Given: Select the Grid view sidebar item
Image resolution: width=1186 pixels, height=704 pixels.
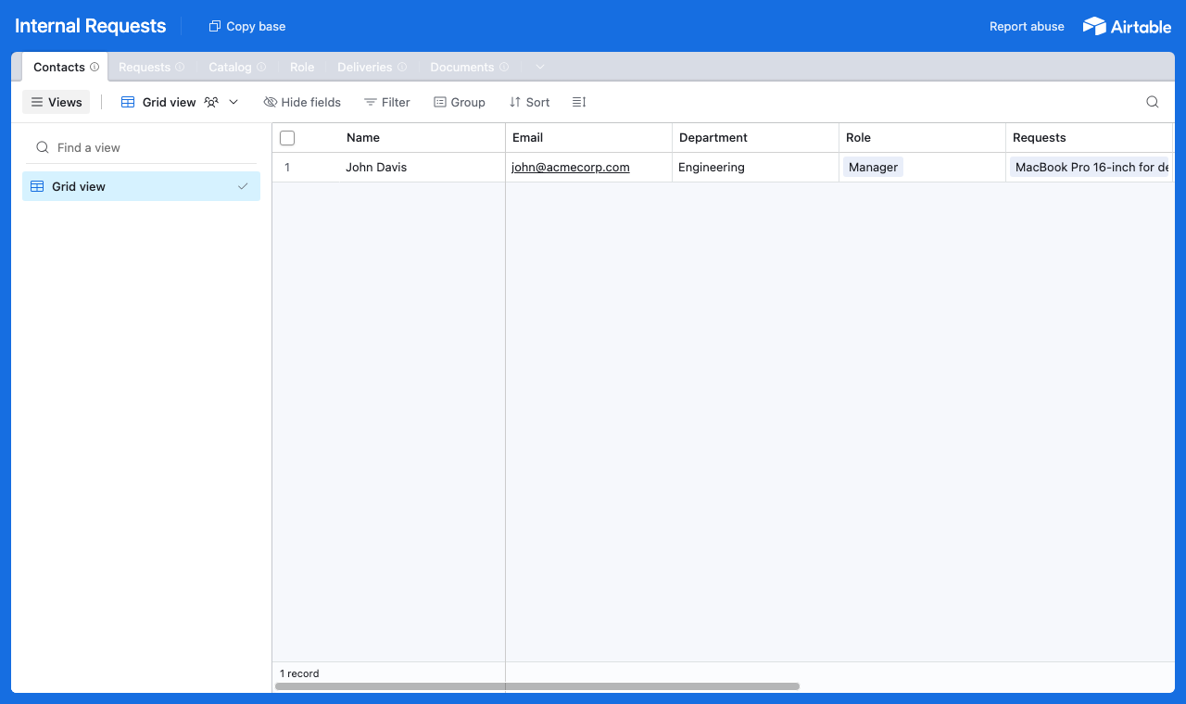Looking at the screenshot, I should click(141, 186).
